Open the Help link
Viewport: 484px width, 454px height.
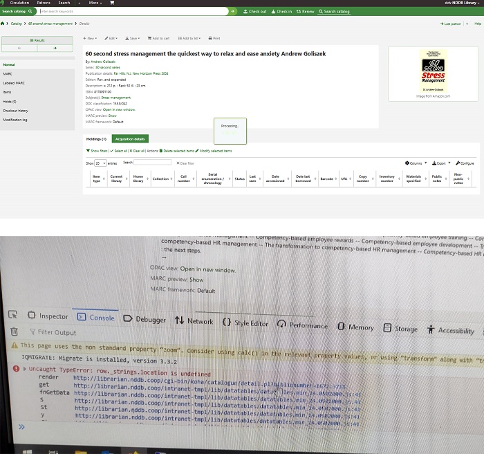tap(476, 24)
